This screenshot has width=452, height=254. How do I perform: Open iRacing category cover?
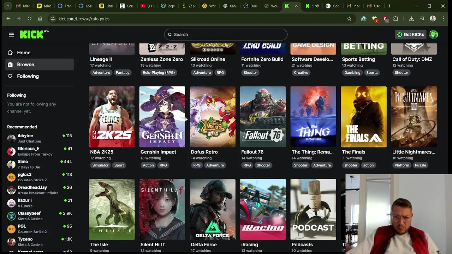point(263,209)
